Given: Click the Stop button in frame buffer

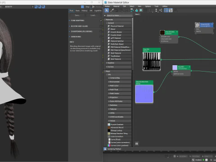Looking at the screenshot, I should pyautogui.click(x=88, y=7).
